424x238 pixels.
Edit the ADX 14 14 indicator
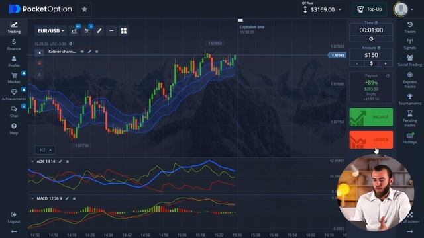[60, 161]
